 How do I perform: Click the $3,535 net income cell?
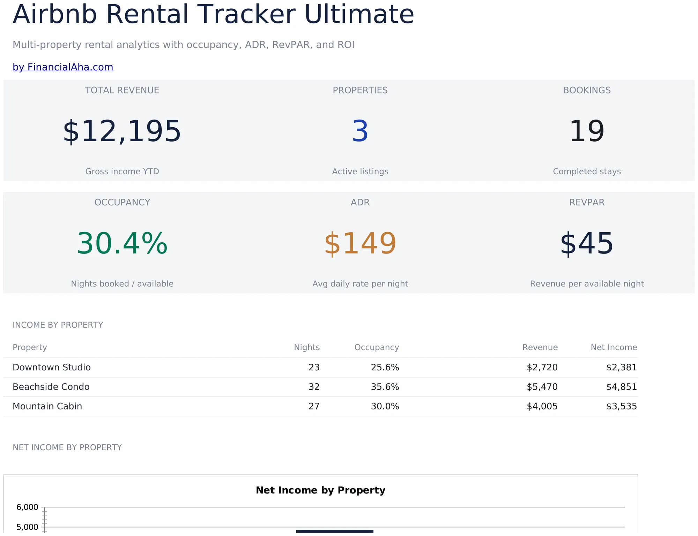[622, 406]
